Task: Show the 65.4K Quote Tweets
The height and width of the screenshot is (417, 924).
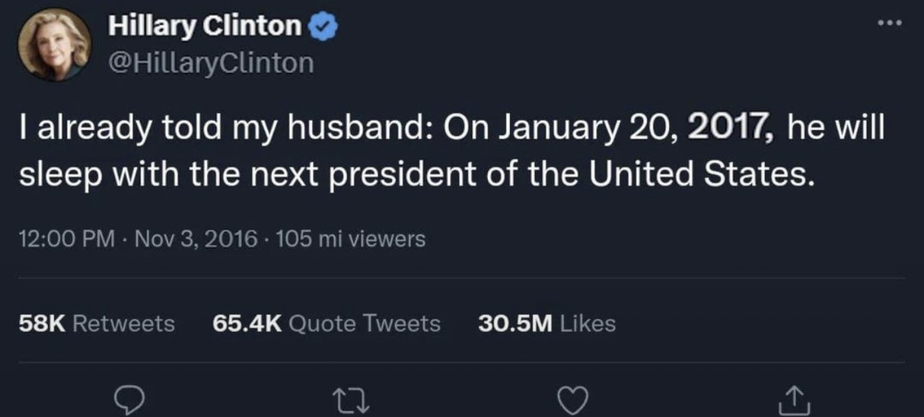Action: pyautogui.click(x=327, y=323)
